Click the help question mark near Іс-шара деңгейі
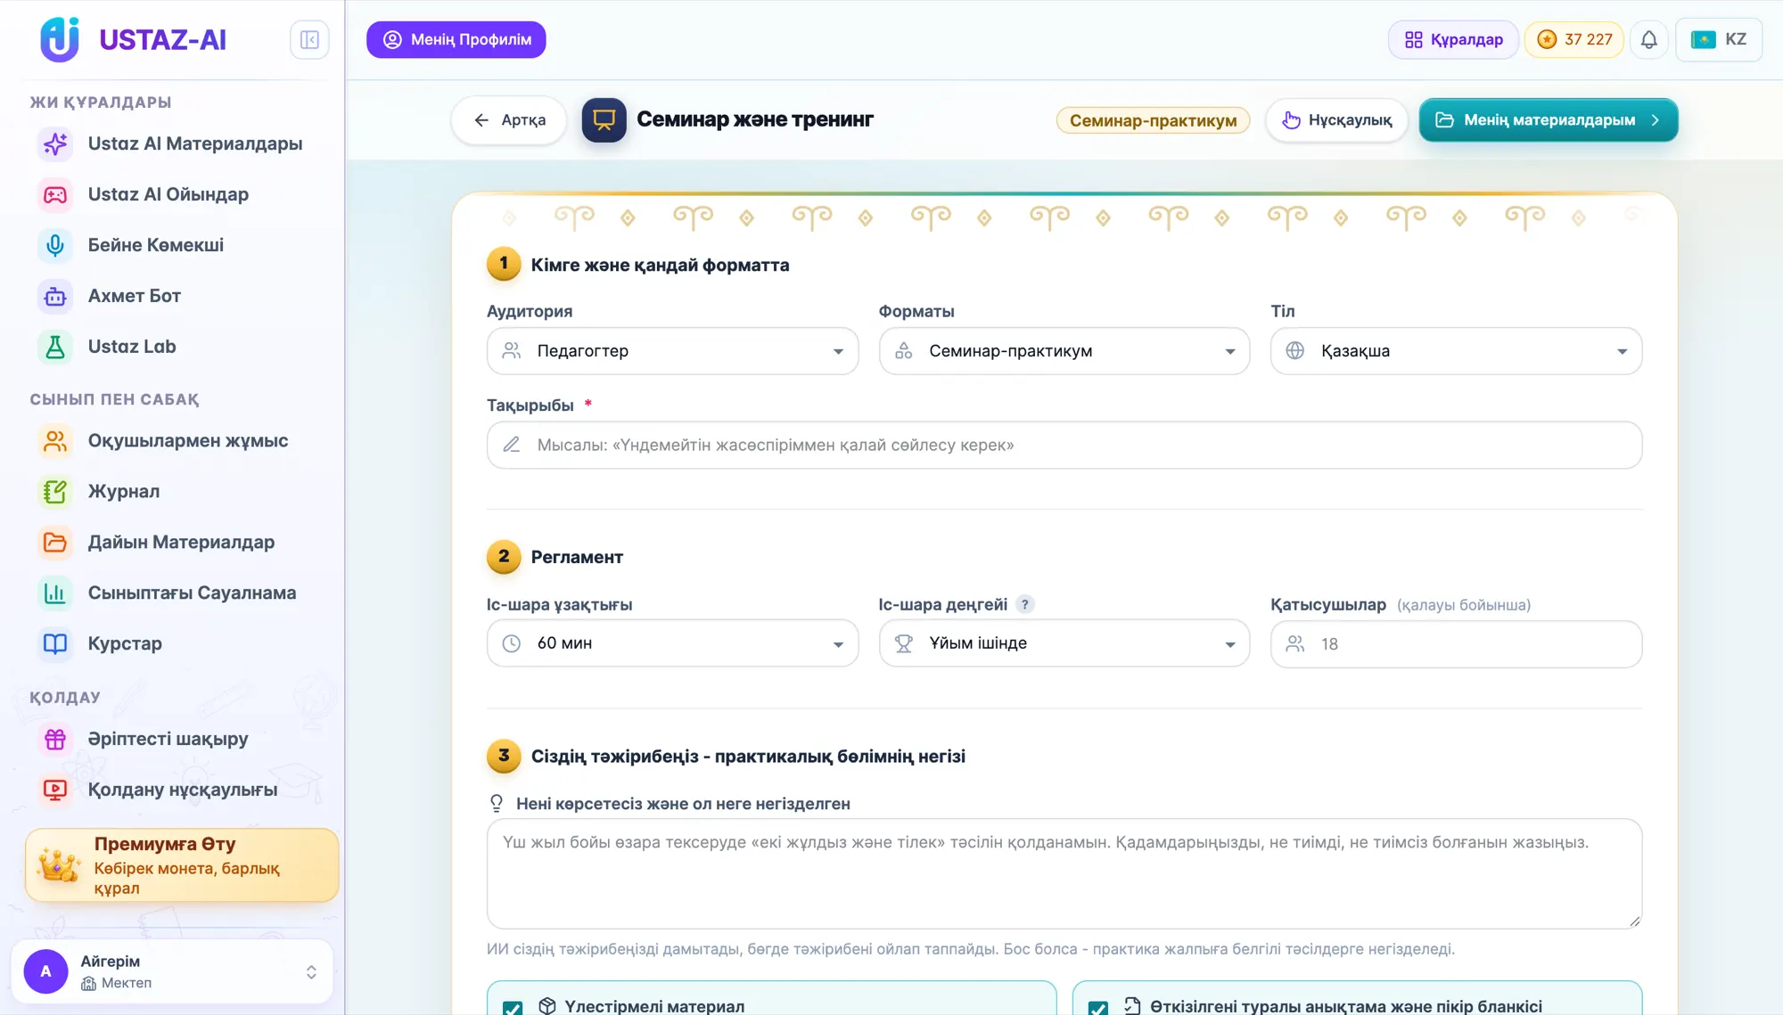This screenshot has width=1783, height=1015. click(x=1025, y=605)
